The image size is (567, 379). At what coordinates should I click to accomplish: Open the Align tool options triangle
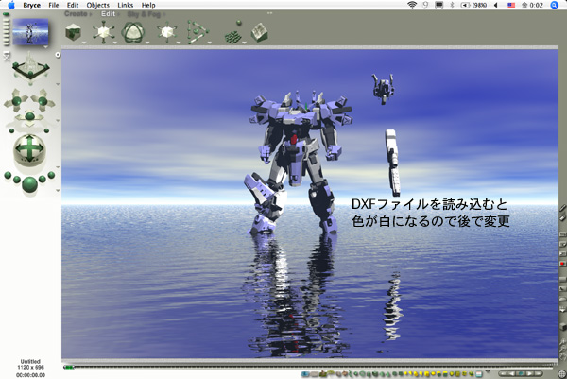click(x=210, y=43)
